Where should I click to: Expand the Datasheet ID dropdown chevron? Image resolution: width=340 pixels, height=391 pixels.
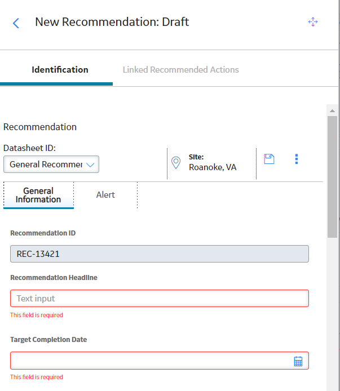[90, 165]
